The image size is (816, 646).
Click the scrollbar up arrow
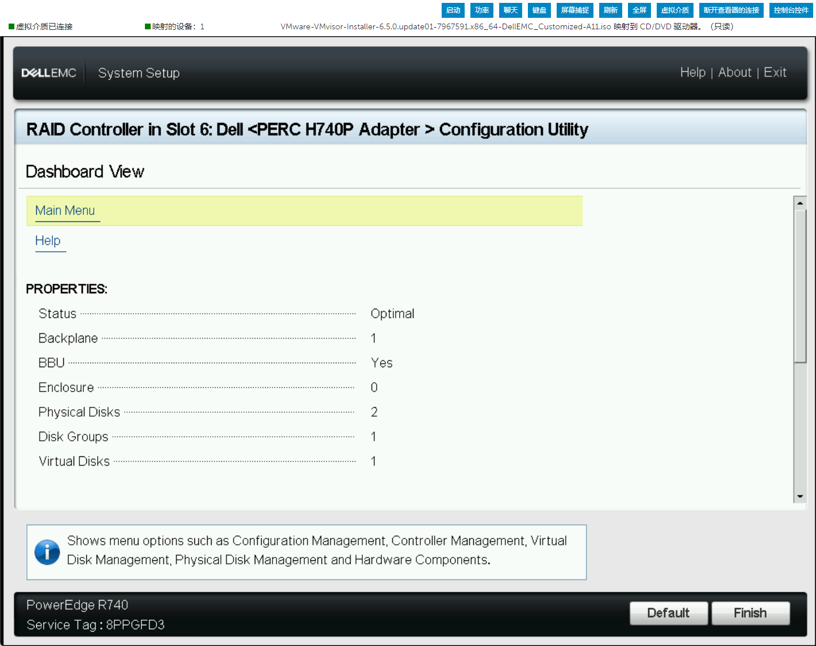[x=800, y=203]
